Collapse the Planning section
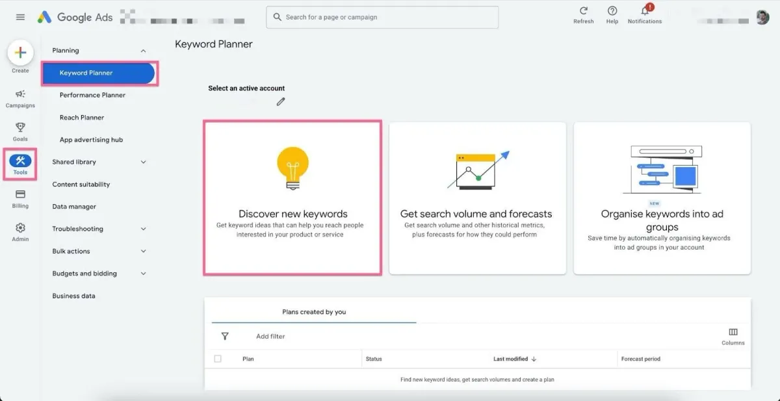780x401 pixels. [144, 51]
